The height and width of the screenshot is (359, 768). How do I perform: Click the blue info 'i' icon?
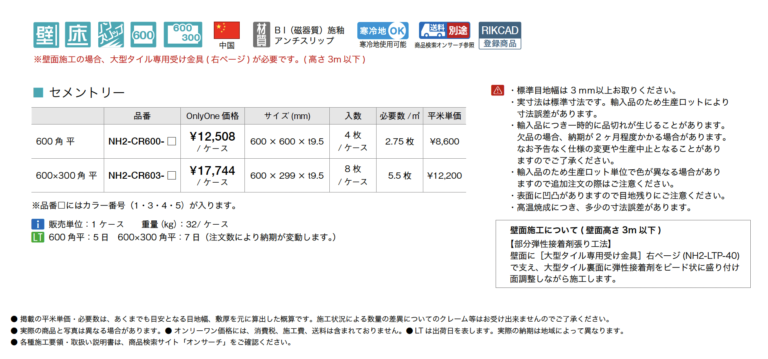pyautogui.click(x=38, y=224)
